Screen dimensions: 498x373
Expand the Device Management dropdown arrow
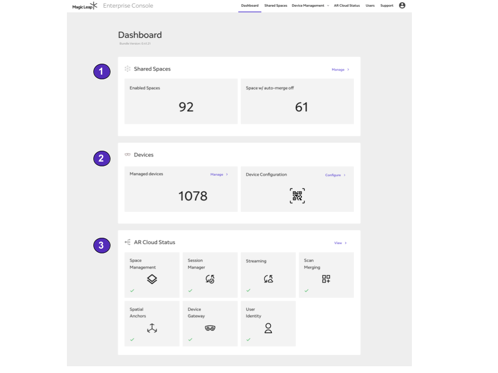[328, 6]
